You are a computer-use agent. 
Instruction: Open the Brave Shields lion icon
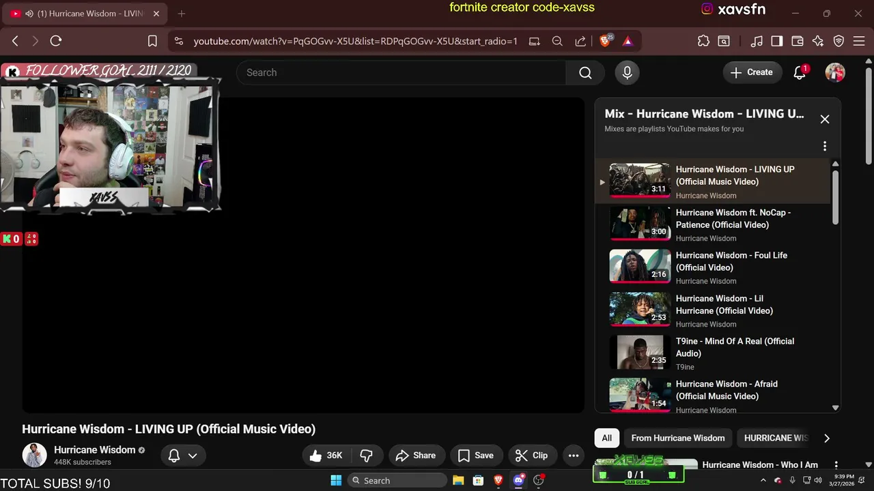pos(605,41)
